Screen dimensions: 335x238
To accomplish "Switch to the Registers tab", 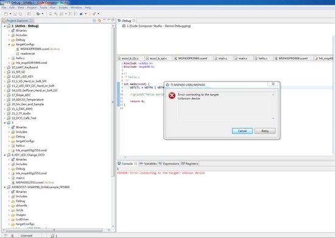I will [189, 164].
